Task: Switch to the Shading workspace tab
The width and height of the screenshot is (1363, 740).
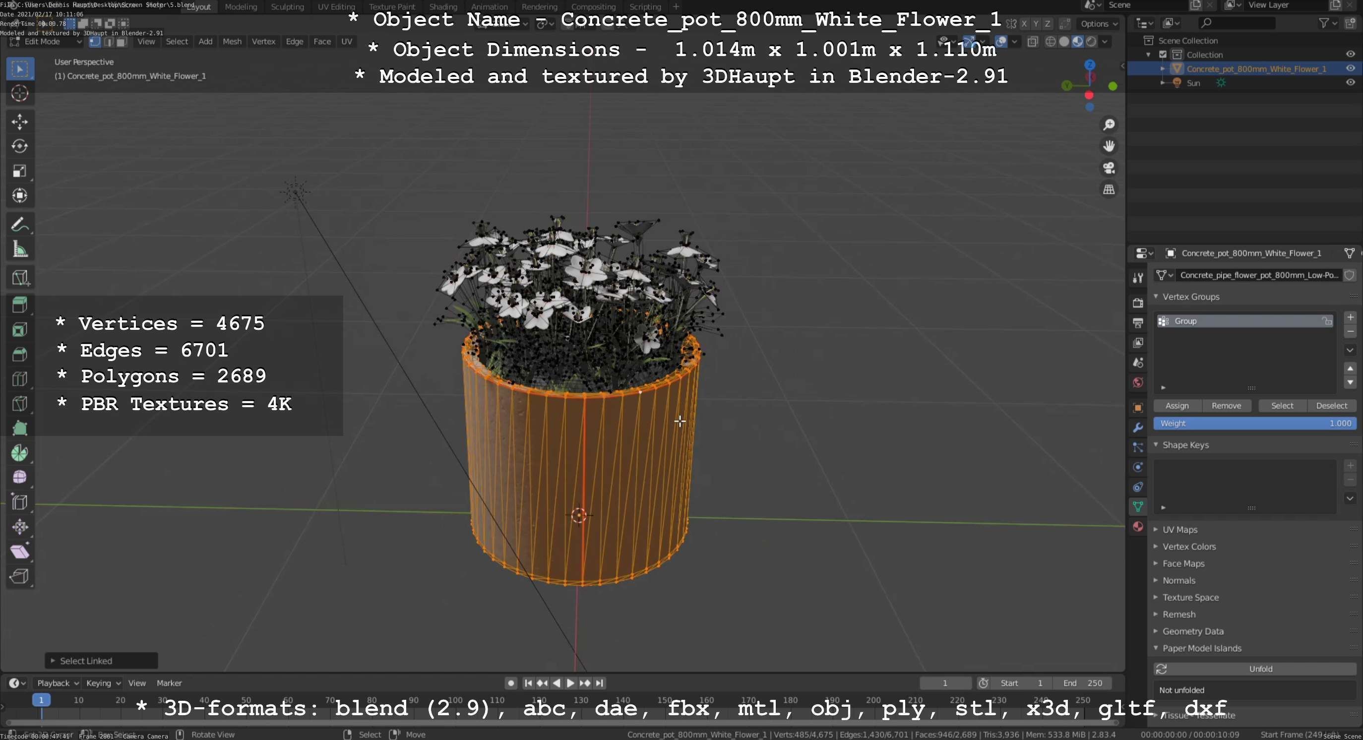Action: coord(443,7)
